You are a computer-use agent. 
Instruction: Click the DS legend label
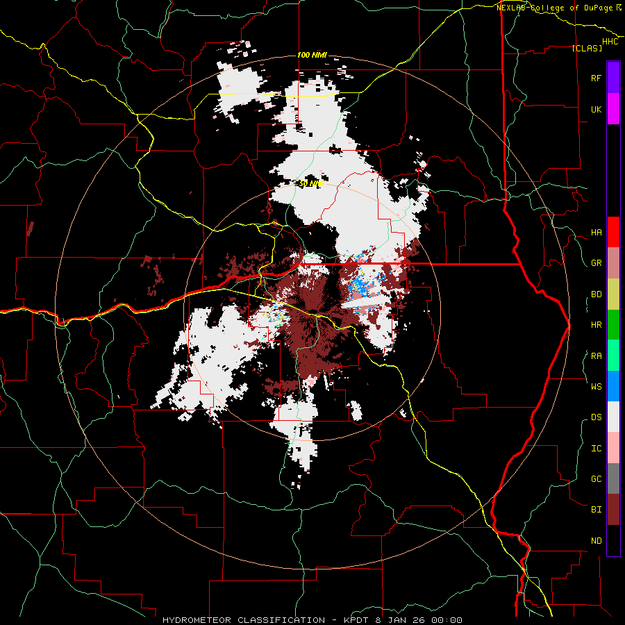(x=596, y=417)
